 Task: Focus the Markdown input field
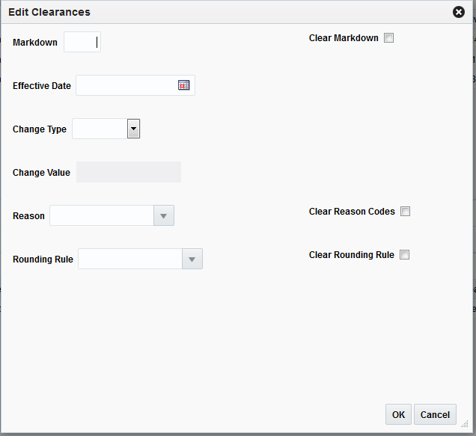[82, 43]
